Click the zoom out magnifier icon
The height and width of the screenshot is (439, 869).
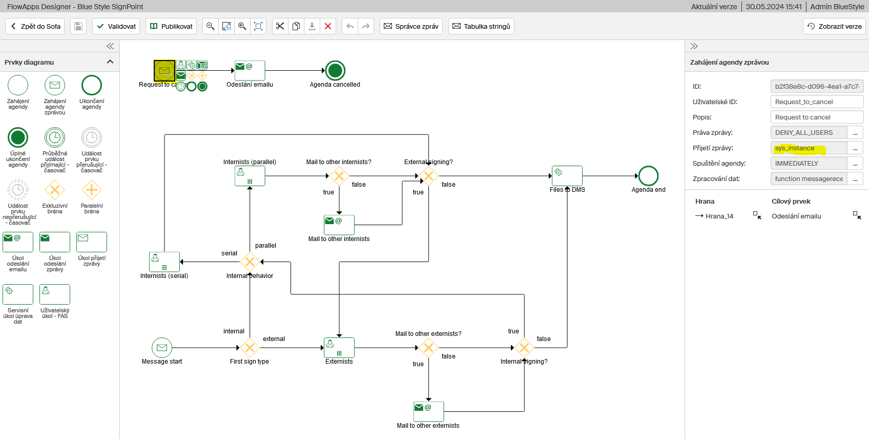(x=210, y=26)
